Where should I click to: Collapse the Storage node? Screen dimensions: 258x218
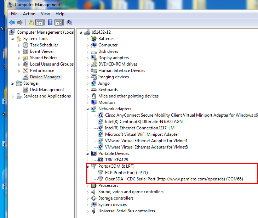point(13,84)
